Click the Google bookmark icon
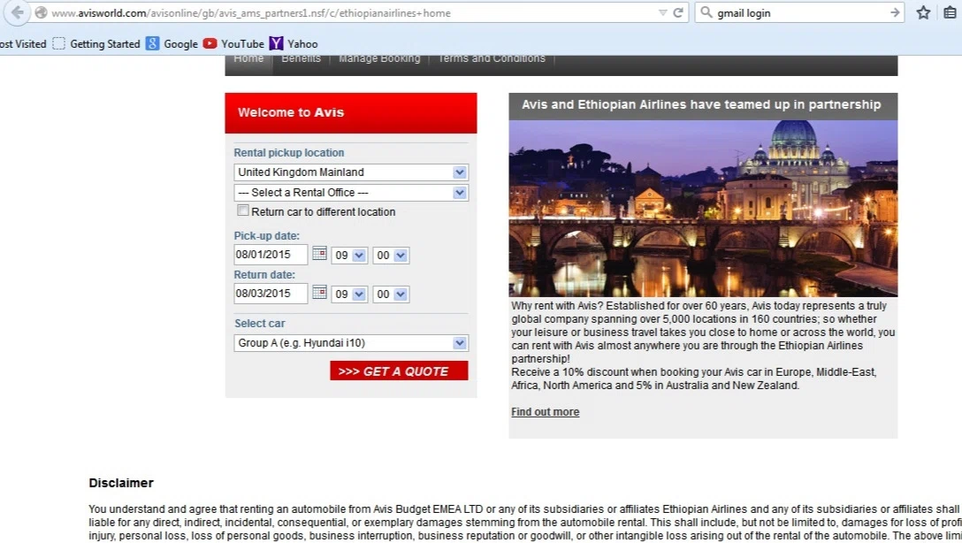962x543 pixels. pos(152,43)
